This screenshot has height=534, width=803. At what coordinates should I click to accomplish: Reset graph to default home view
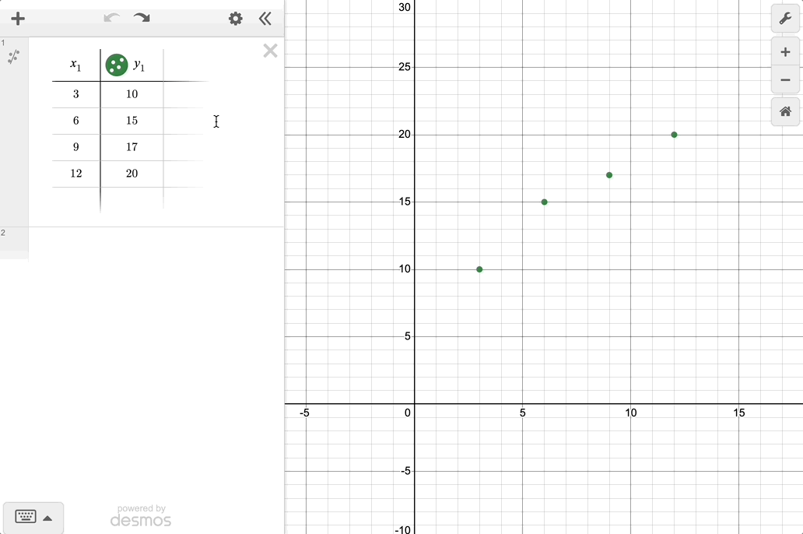(785, 111)
